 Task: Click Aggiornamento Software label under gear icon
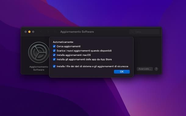[x=39, y=68]
